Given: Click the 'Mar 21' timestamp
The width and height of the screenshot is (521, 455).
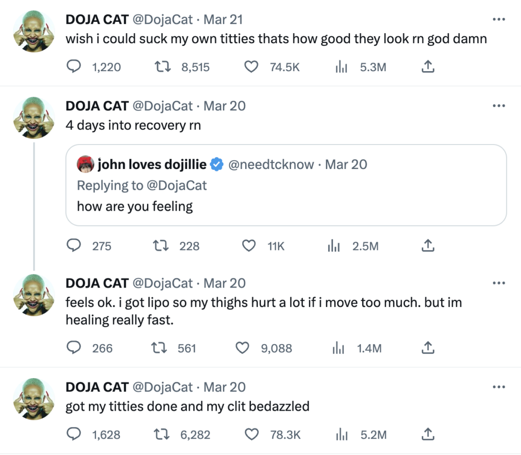Looking at the screenshot, I should point(224,19).
